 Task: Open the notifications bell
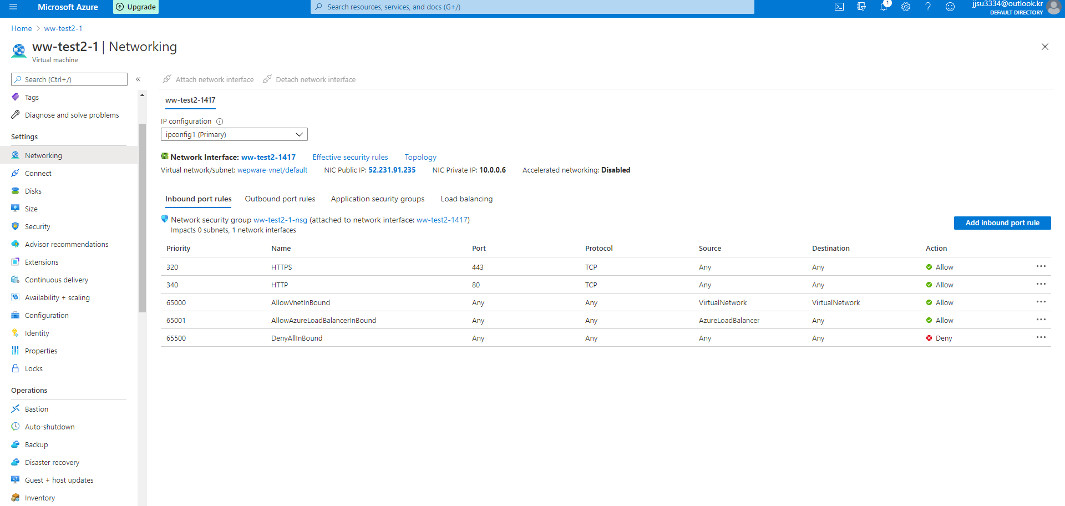tap(884, 7)
